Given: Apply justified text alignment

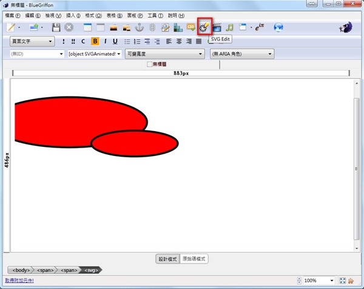Looking at the screenshot, I should (x=199, y=41).
